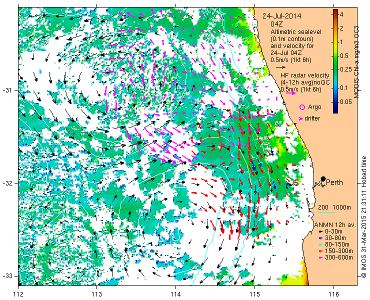Click the '(4-12h avg)noQC' text
Screen dimensions: 370x300
pos(305,82)
